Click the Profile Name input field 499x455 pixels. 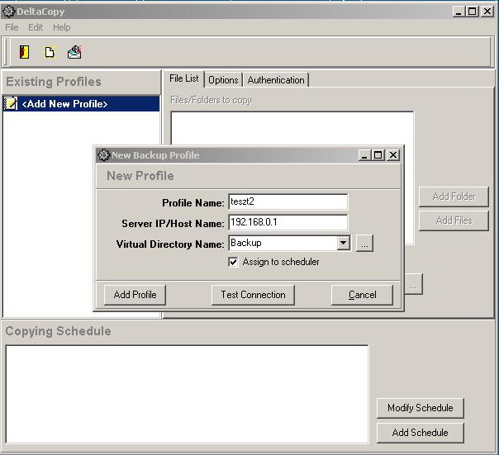point(288,201)
